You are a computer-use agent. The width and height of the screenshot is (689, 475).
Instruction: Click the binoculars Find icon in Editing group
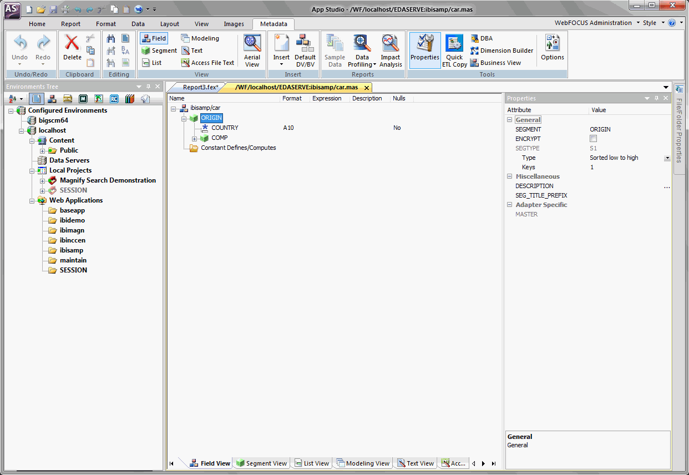click(x=111, y=38)
